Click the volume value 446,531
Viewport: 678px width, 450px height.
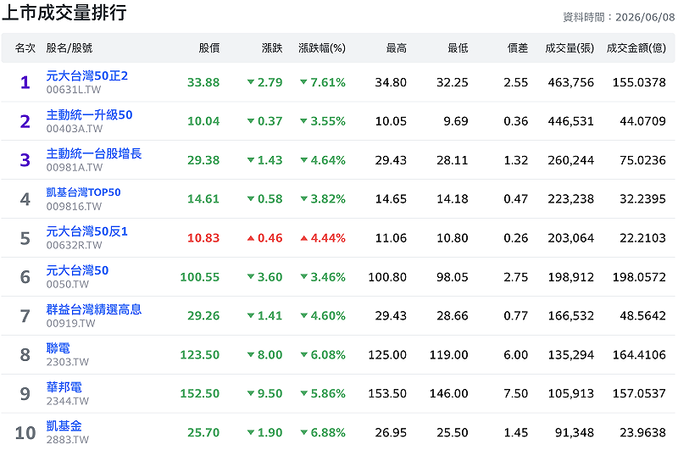570,121
